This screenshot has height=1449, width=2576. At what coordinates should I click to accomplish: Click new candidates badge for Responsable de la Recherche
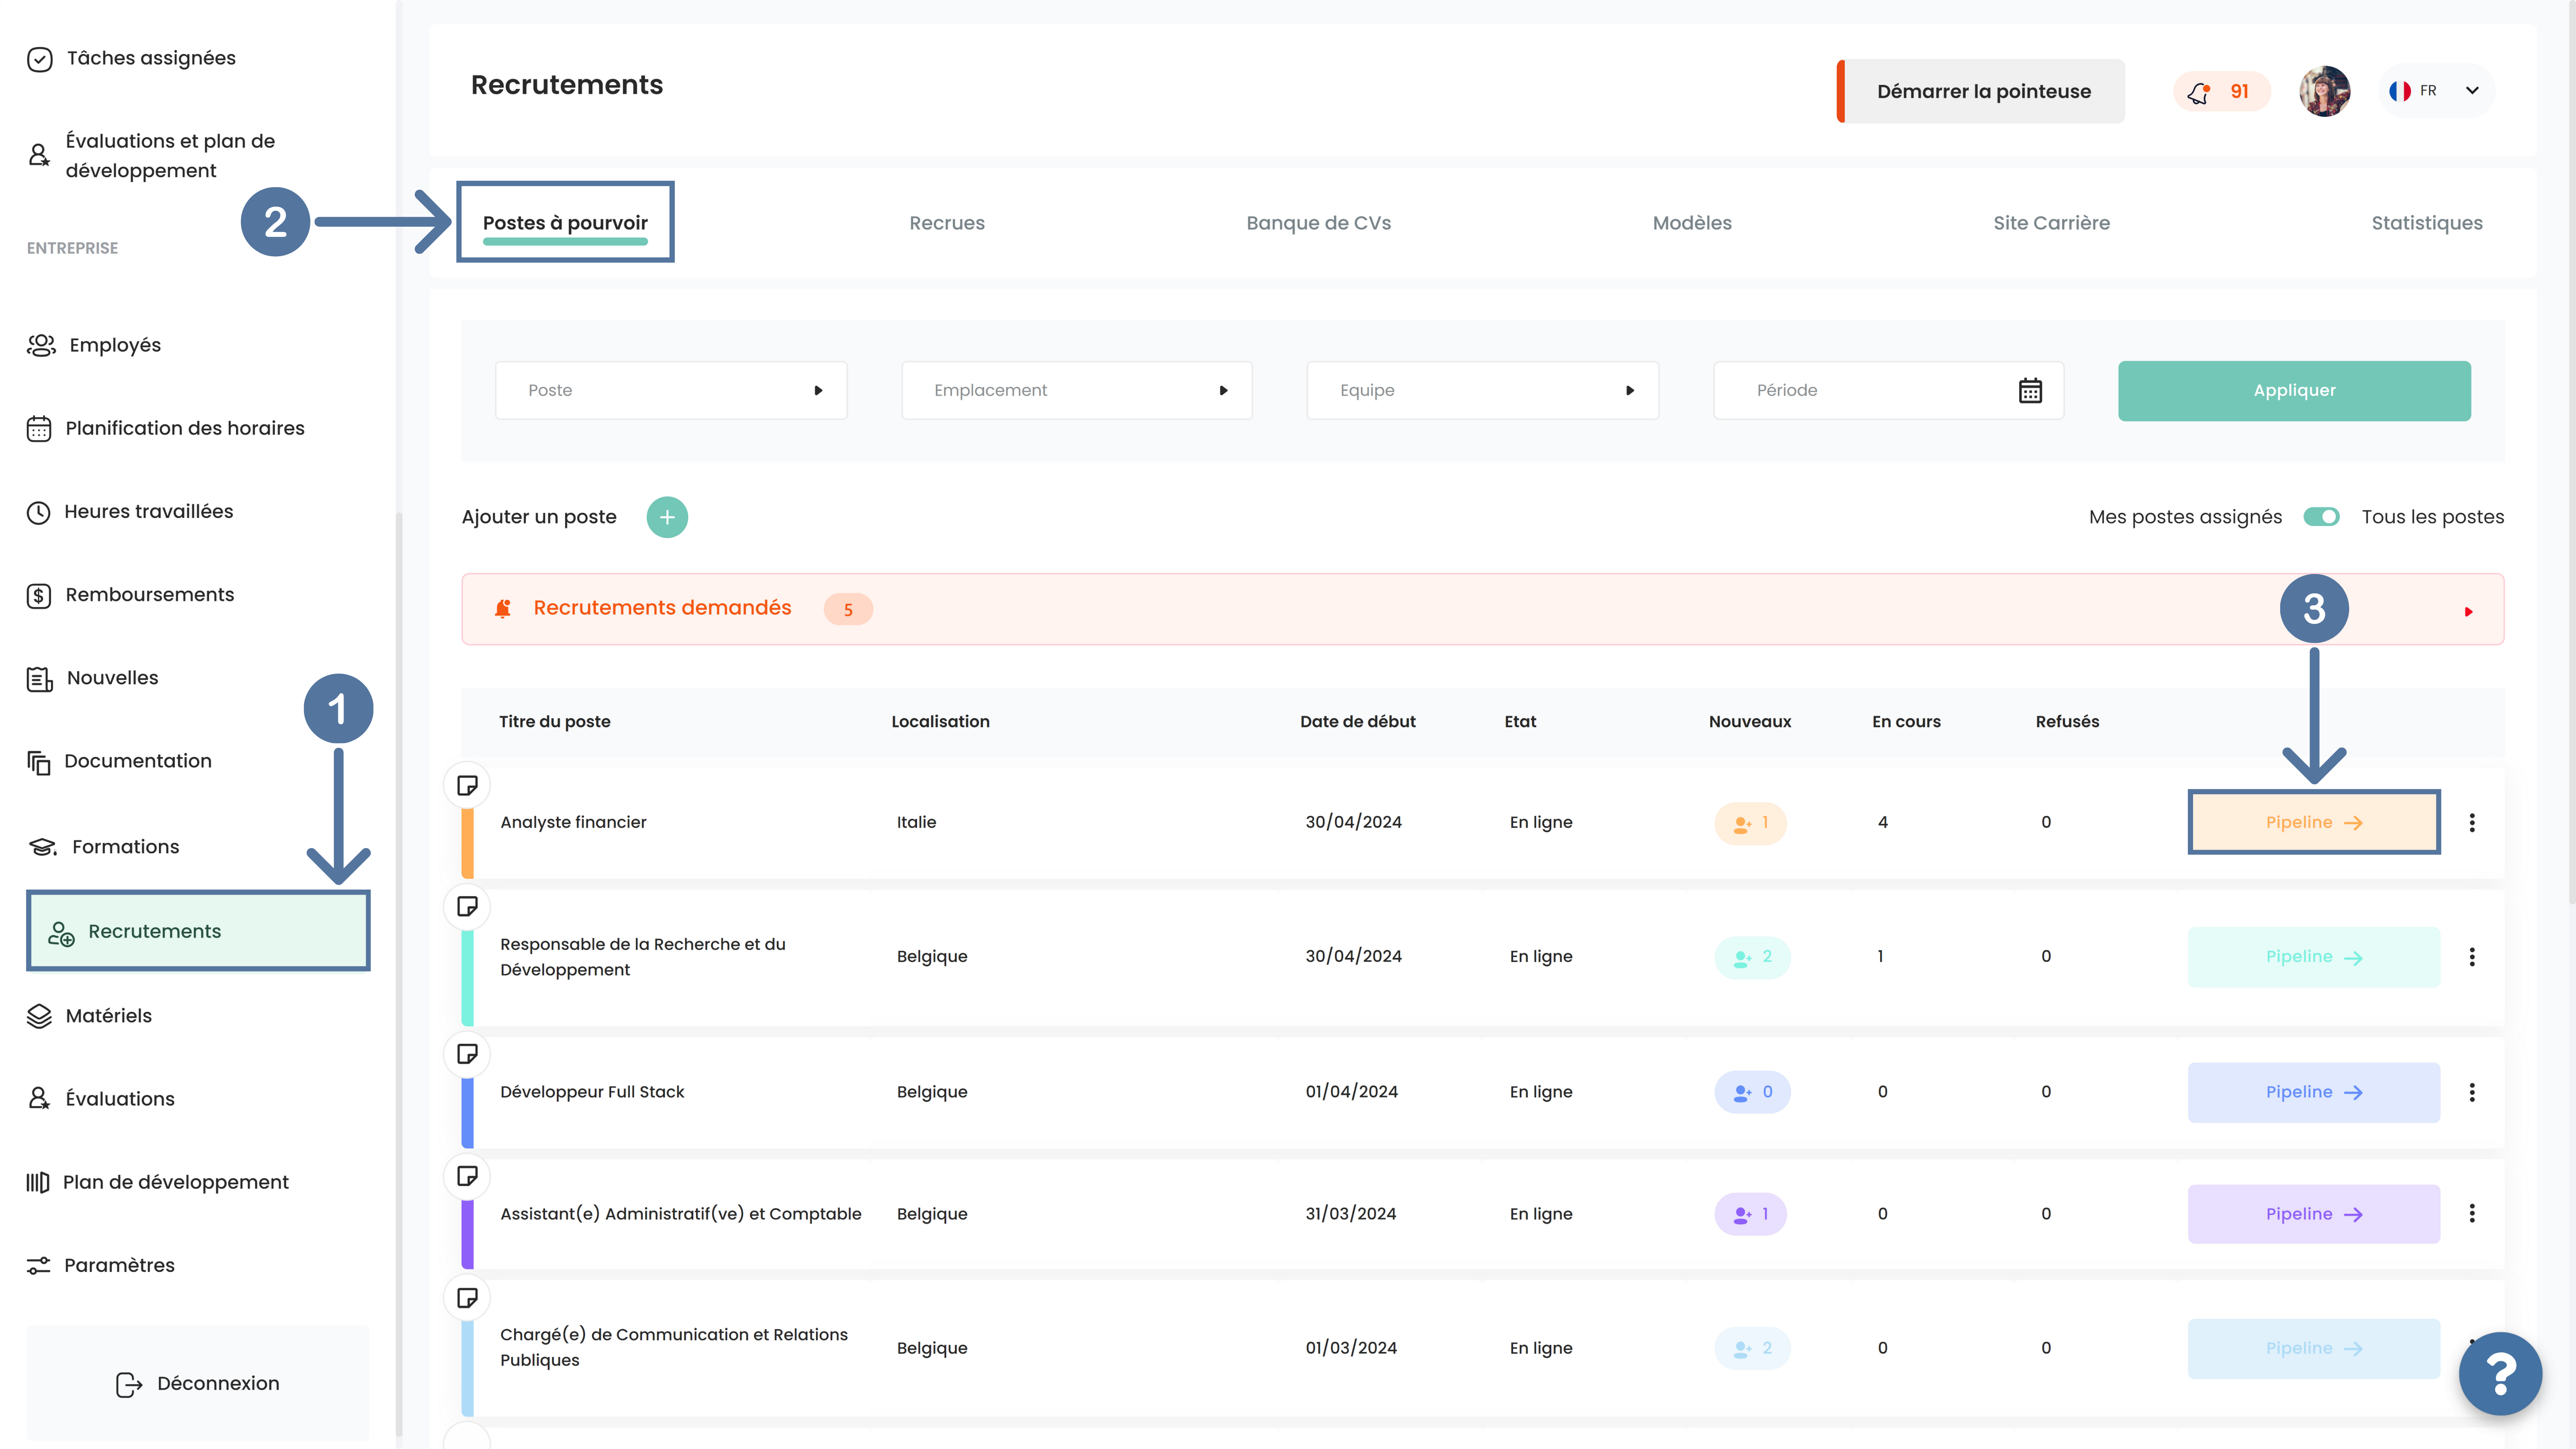coord(1752,958)
